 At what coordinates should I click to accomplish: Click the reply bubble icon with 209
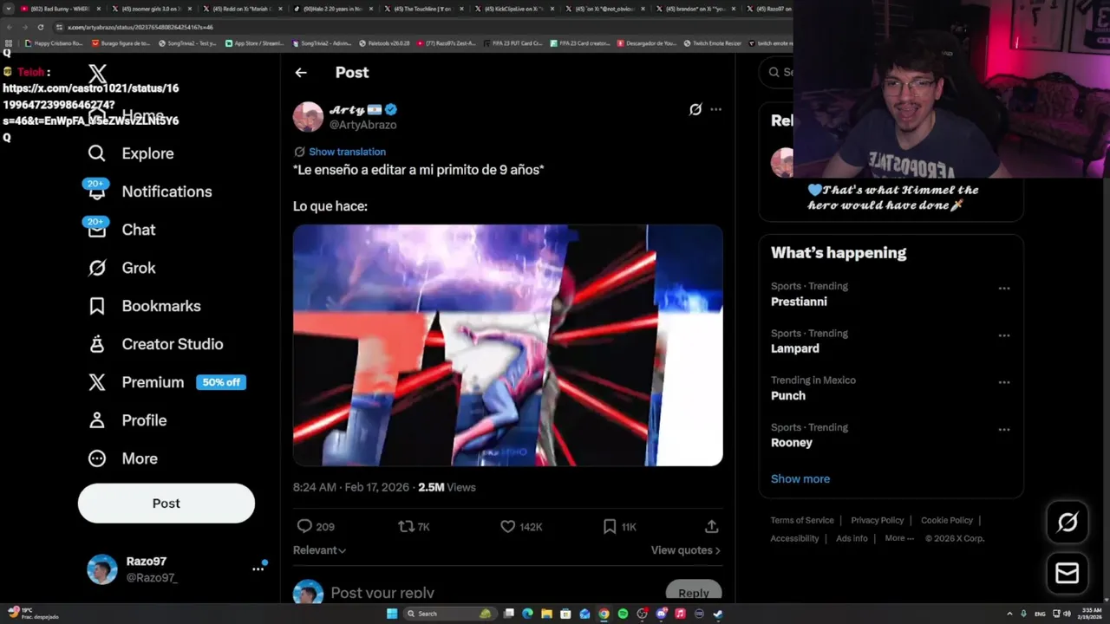[304, 526]
